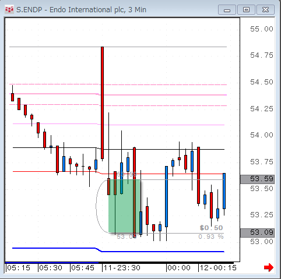Viewport: 281px width, 279px height.
Task: Click the window title 'S.ENDP - Endo International plc, 3 Min'
Action: 81,10
